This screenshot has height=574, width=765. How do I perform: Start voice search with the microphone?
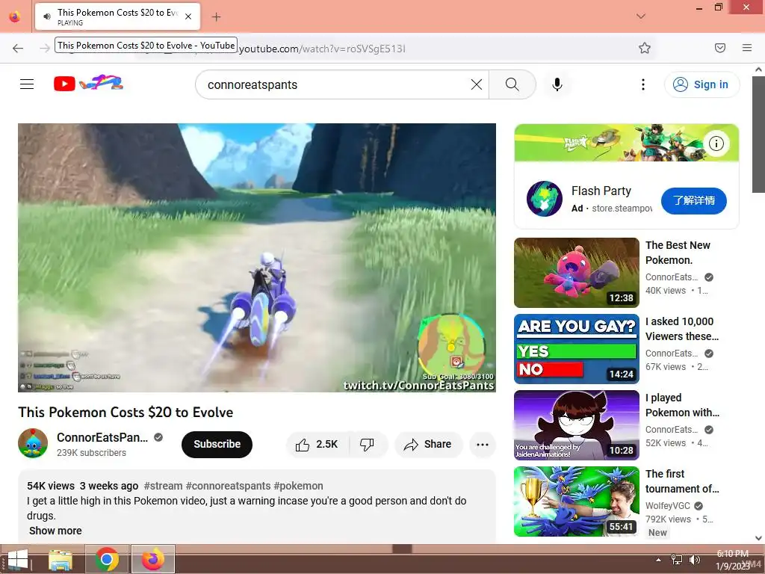pyautogui.click(x=557, y=84)
